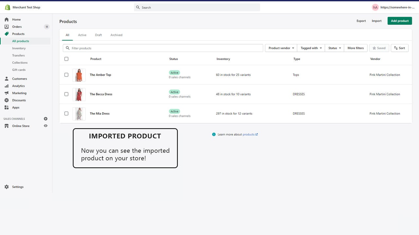Screen dimensions: 419x235
Task: Click Merchant Test Shop store name
Action: (27, 7)
